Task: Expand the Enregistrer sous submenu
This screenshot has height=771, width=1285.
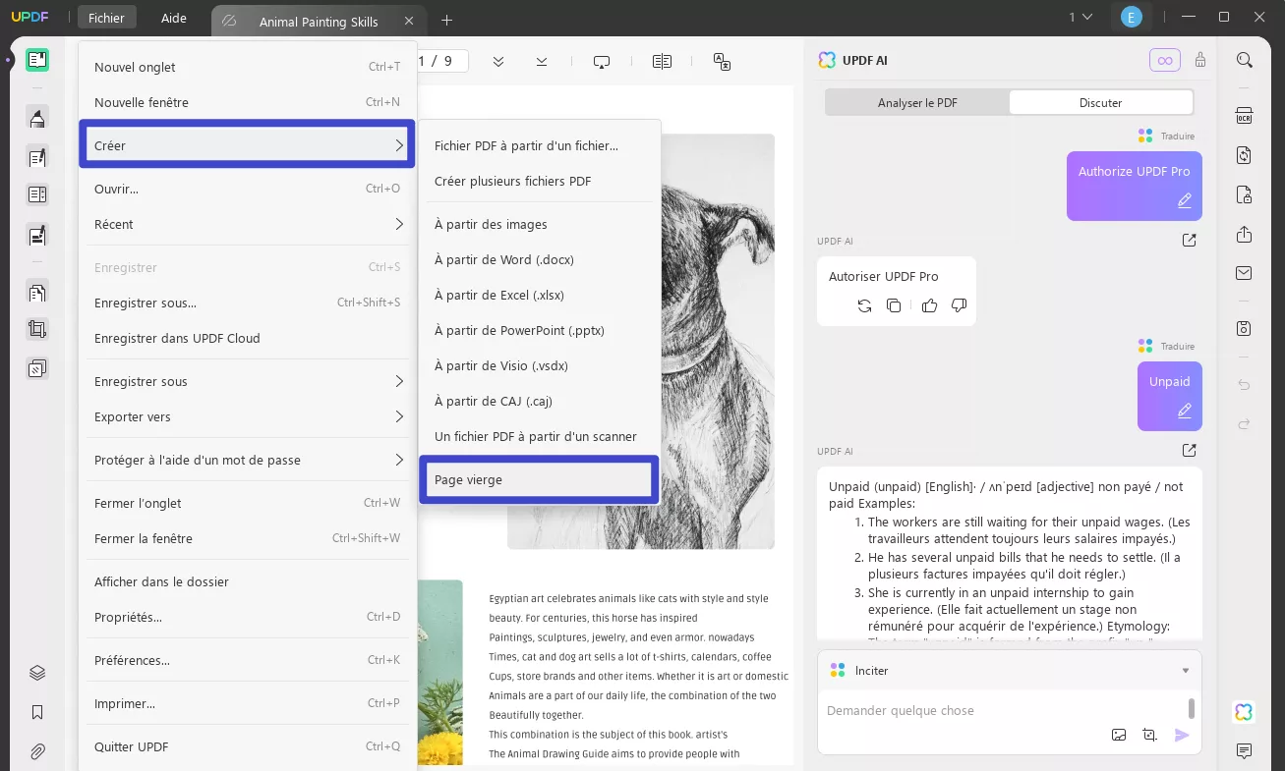Action: coord(247,381)
